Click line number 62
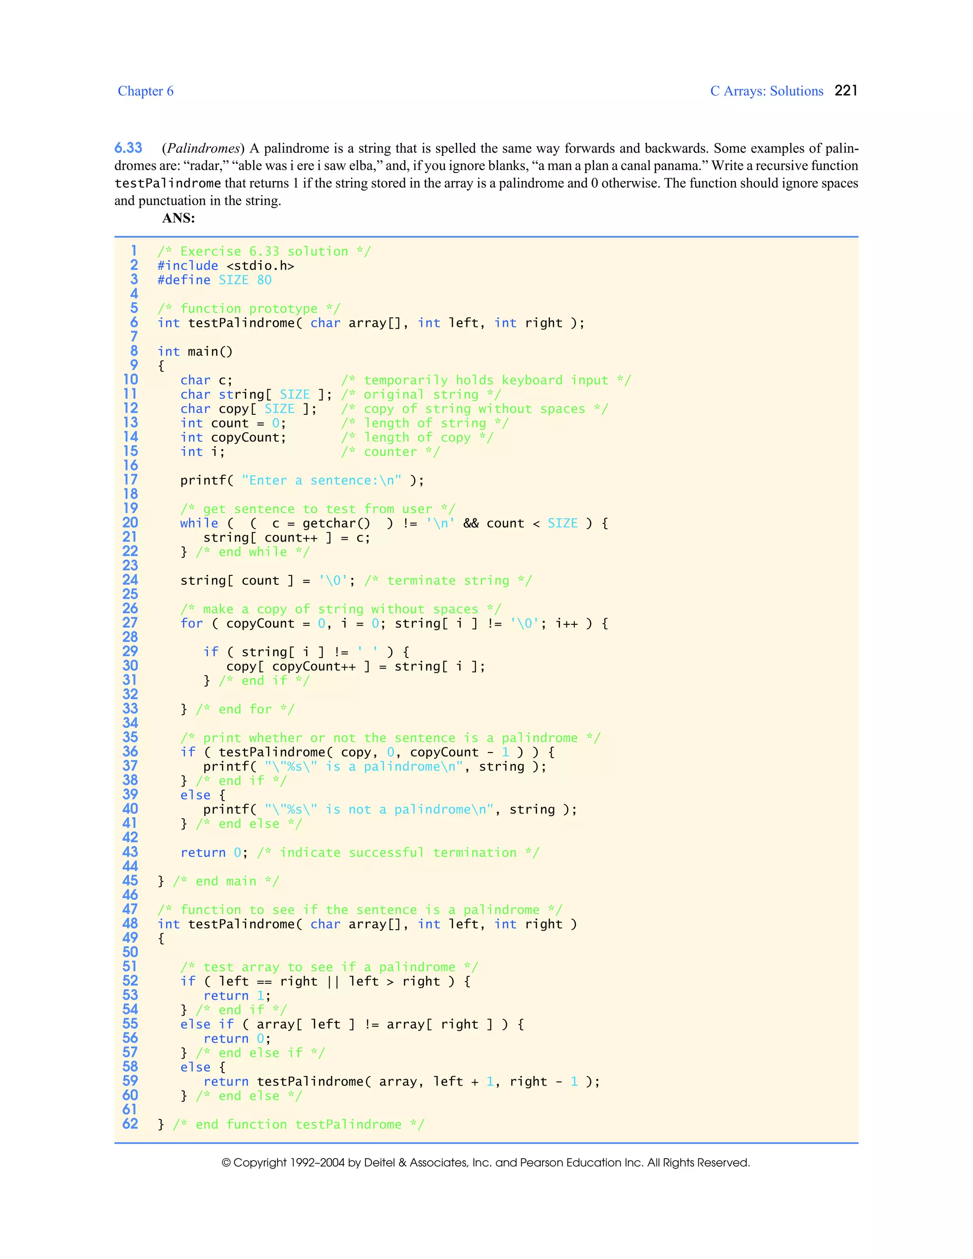Viewport: 973px width, 1259px height. (x=130, y=1124)
